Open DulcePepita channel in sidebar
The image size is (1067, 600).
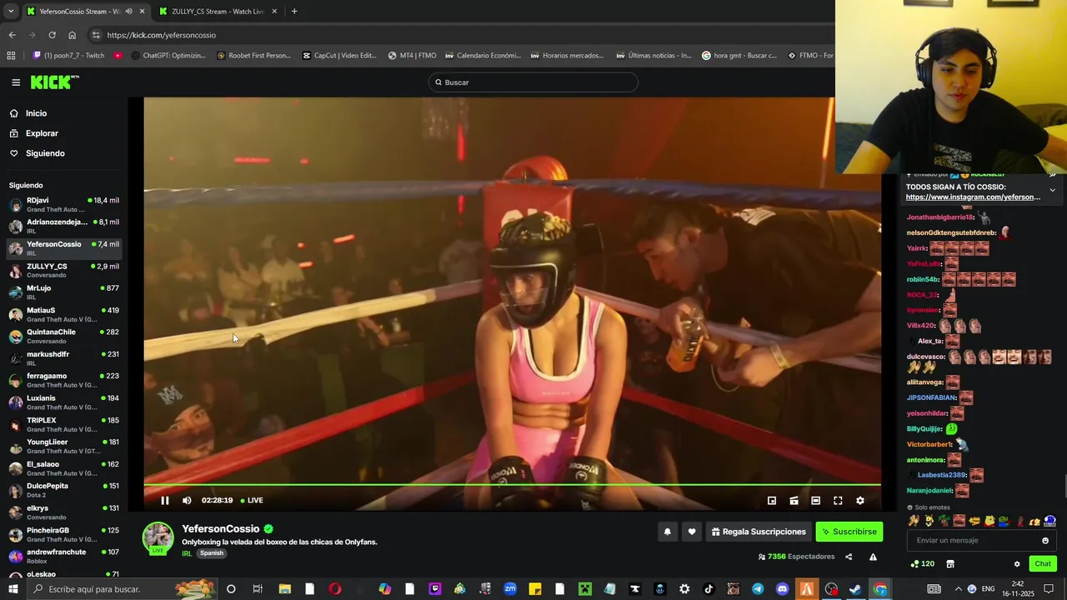pyautogui.click(x=63, y=490)
